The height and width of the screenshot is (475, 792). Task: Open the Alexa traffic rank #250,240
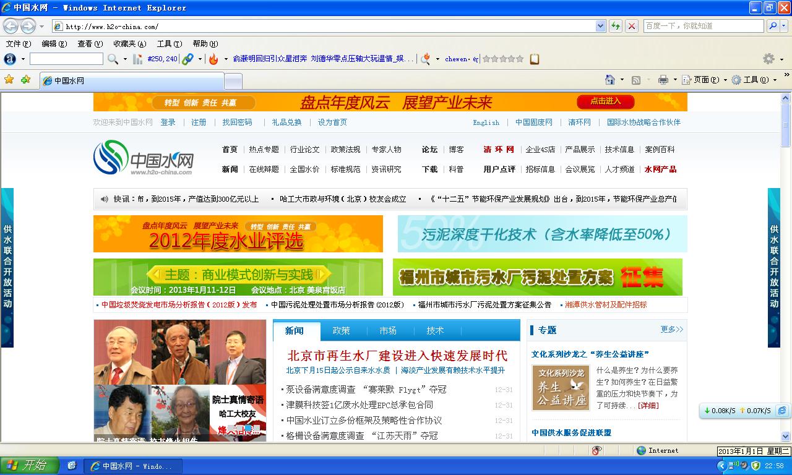162,59
